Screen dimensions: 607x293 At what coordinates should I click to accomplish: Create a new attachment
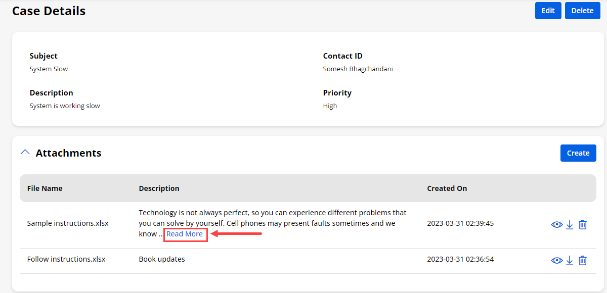click(x=578, y=153)
